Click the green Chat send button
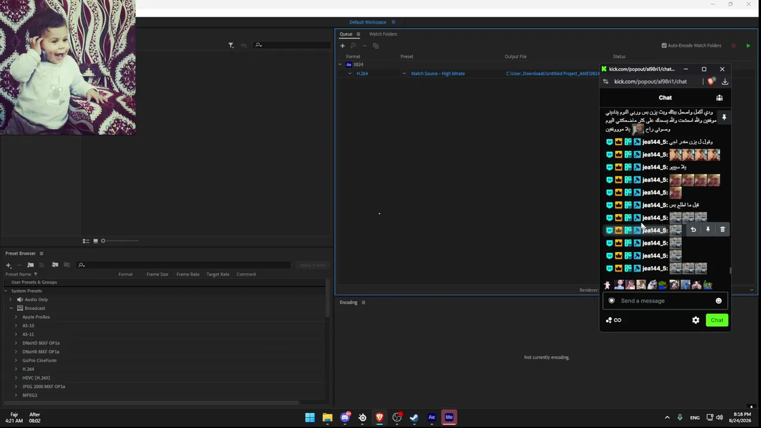 coord(717,320)
